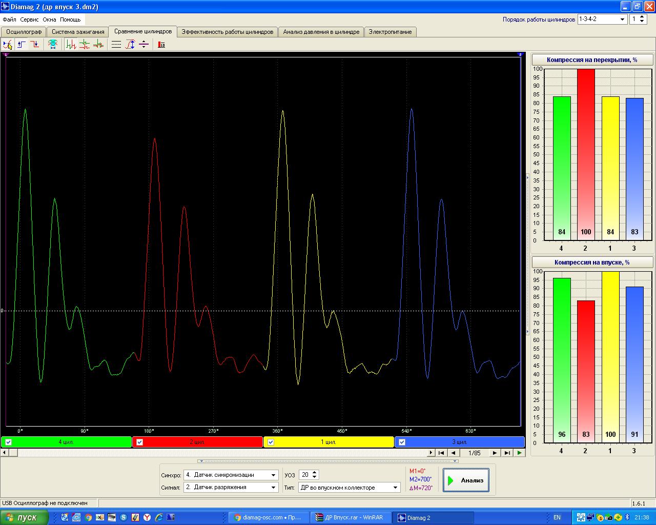Switch to the Электропитание tab
Screen dimensions: 656x525
(x=390, y=32)
